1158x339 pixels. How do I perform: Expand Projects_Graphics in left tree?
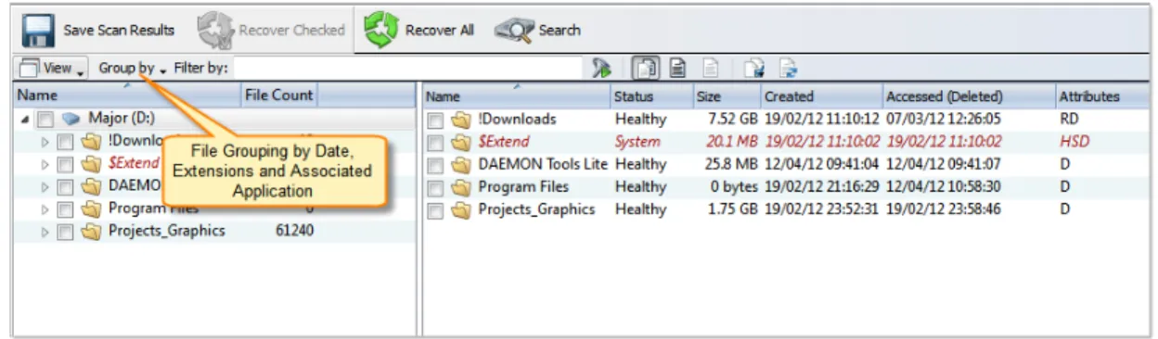tap(45, 232)
